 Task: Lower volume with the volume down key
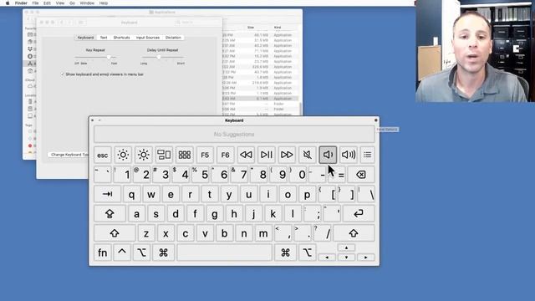pyautogui.click(x=328, y=155)
